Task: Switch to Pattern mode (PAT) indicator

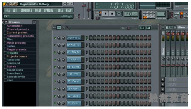Action: (x=100, y=13)
